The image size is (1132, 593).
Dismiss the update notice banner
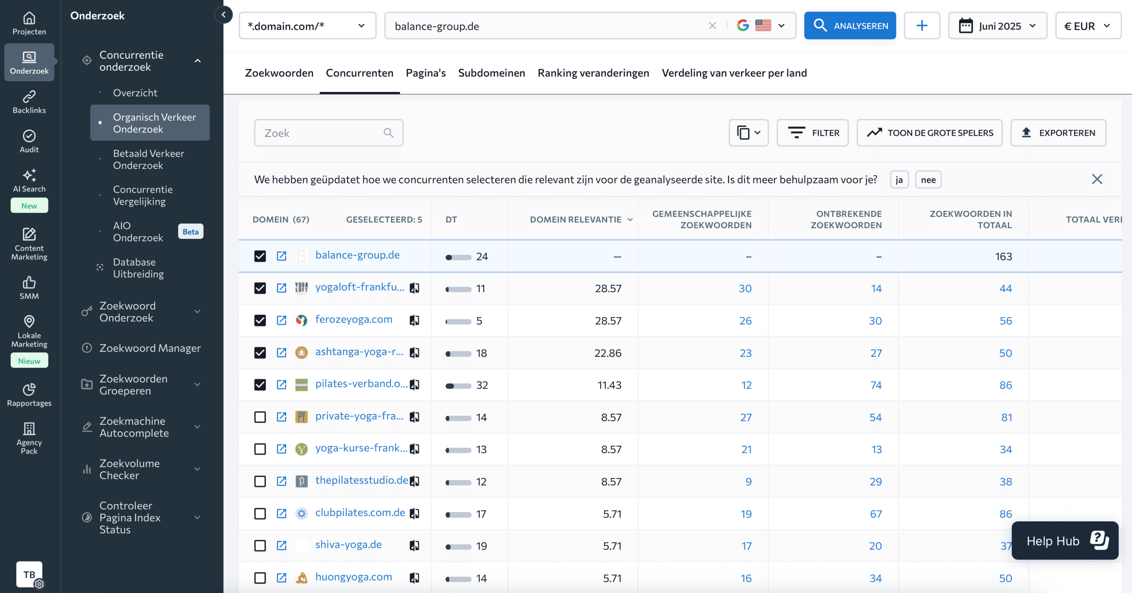pyautogui.click(x=1097, y=179)
